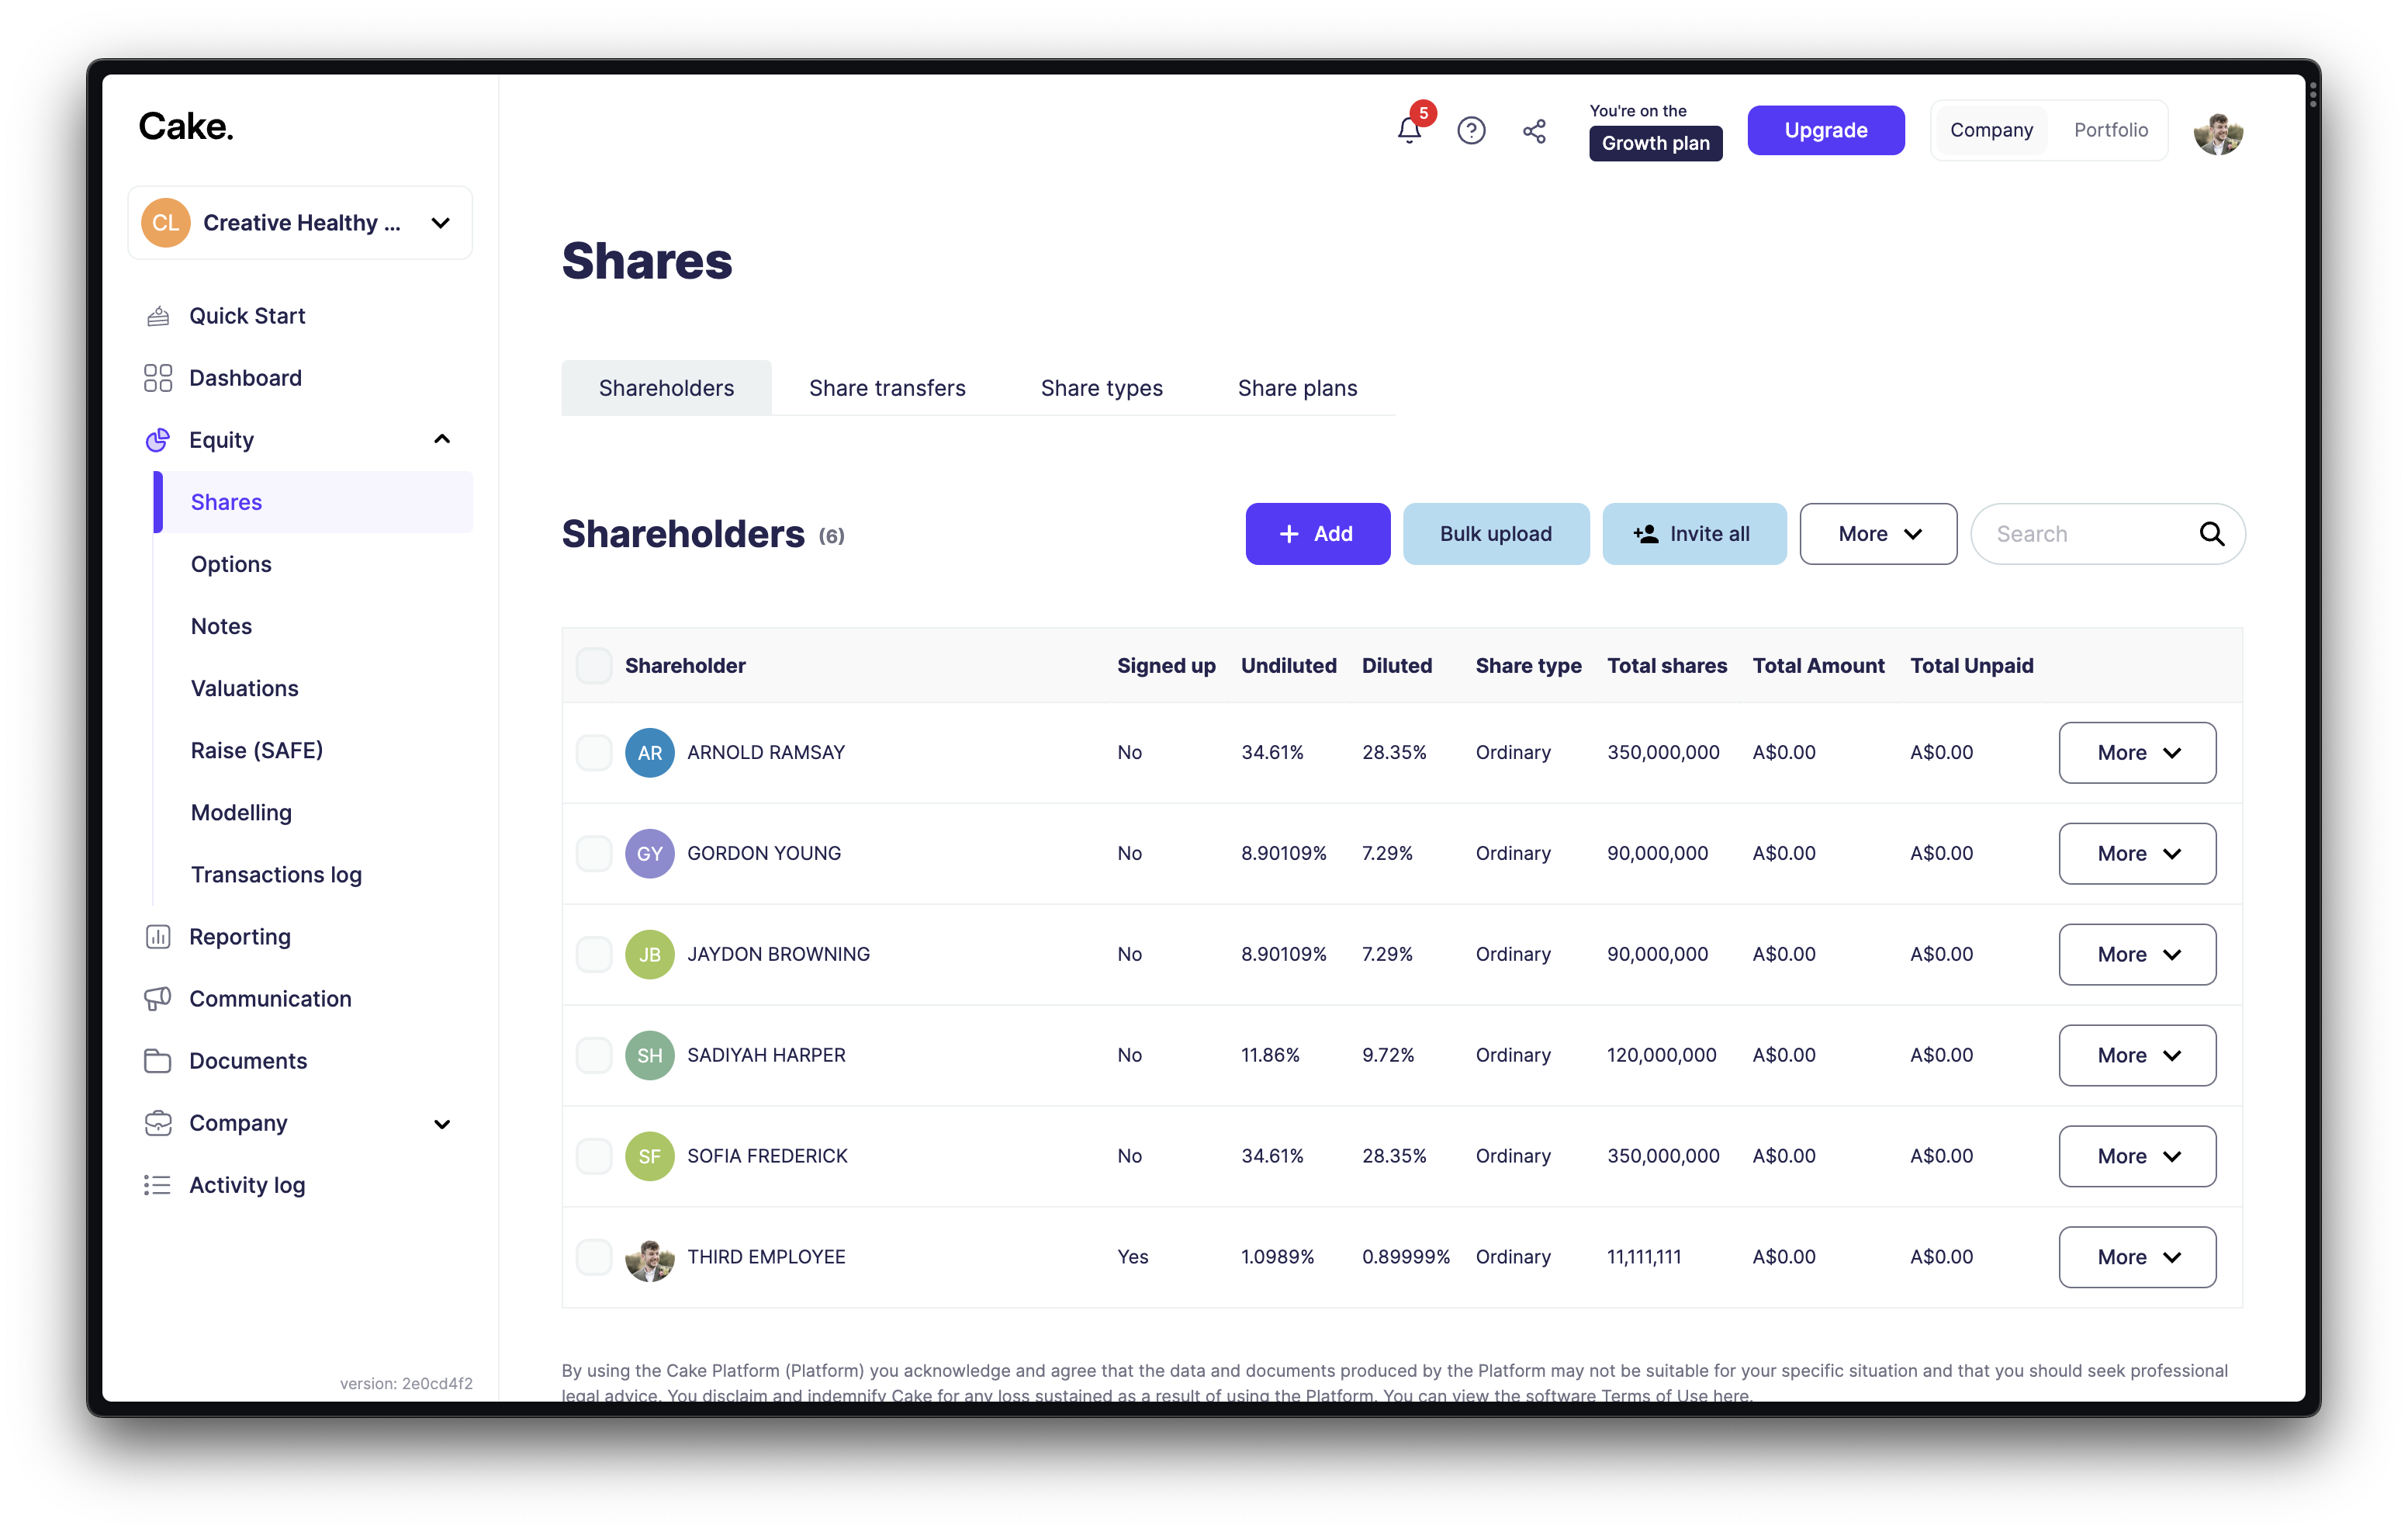Switch to the Share transfers tab
Screen dimensions: 2408x1532
887,388
